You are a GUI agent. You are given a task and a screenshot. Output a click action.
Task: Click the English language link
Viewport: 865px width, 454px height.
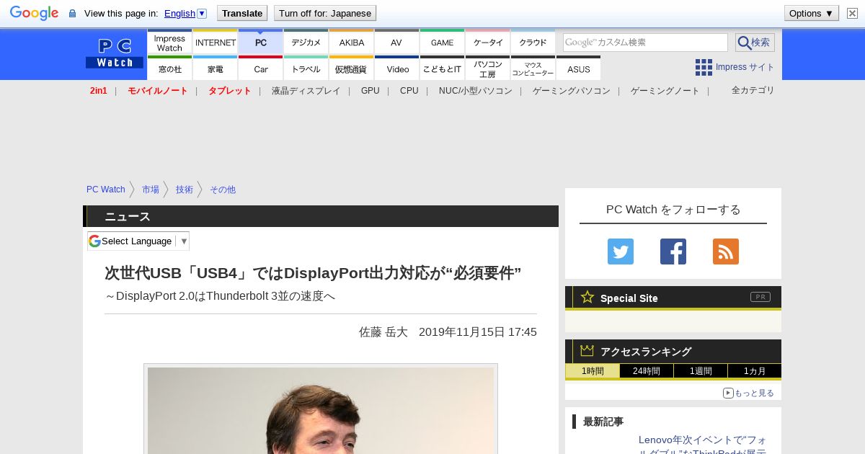point(179,13)
